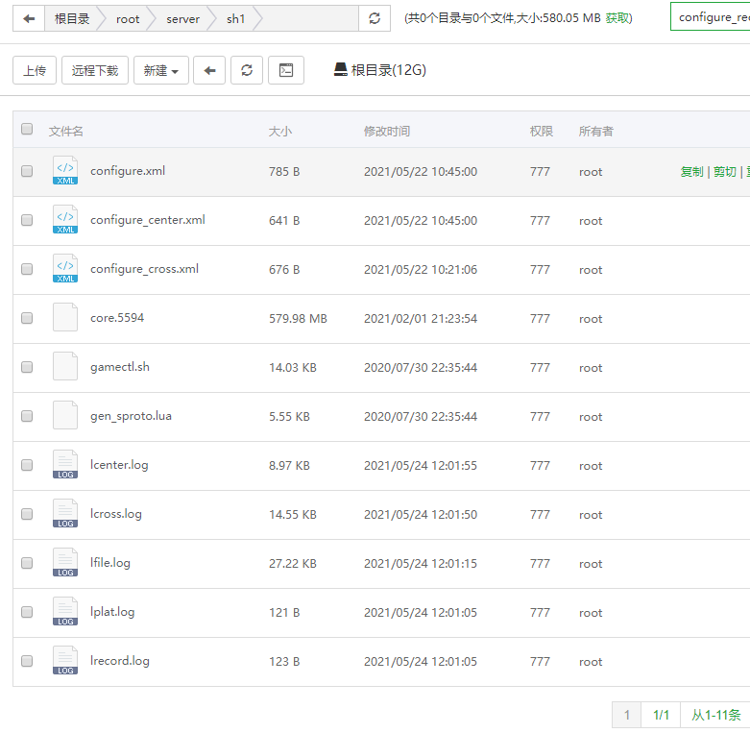Click the toolbar back arrow button
This screenshot has width=750, height=733.
pyautogui.click(x=209, y=70)
